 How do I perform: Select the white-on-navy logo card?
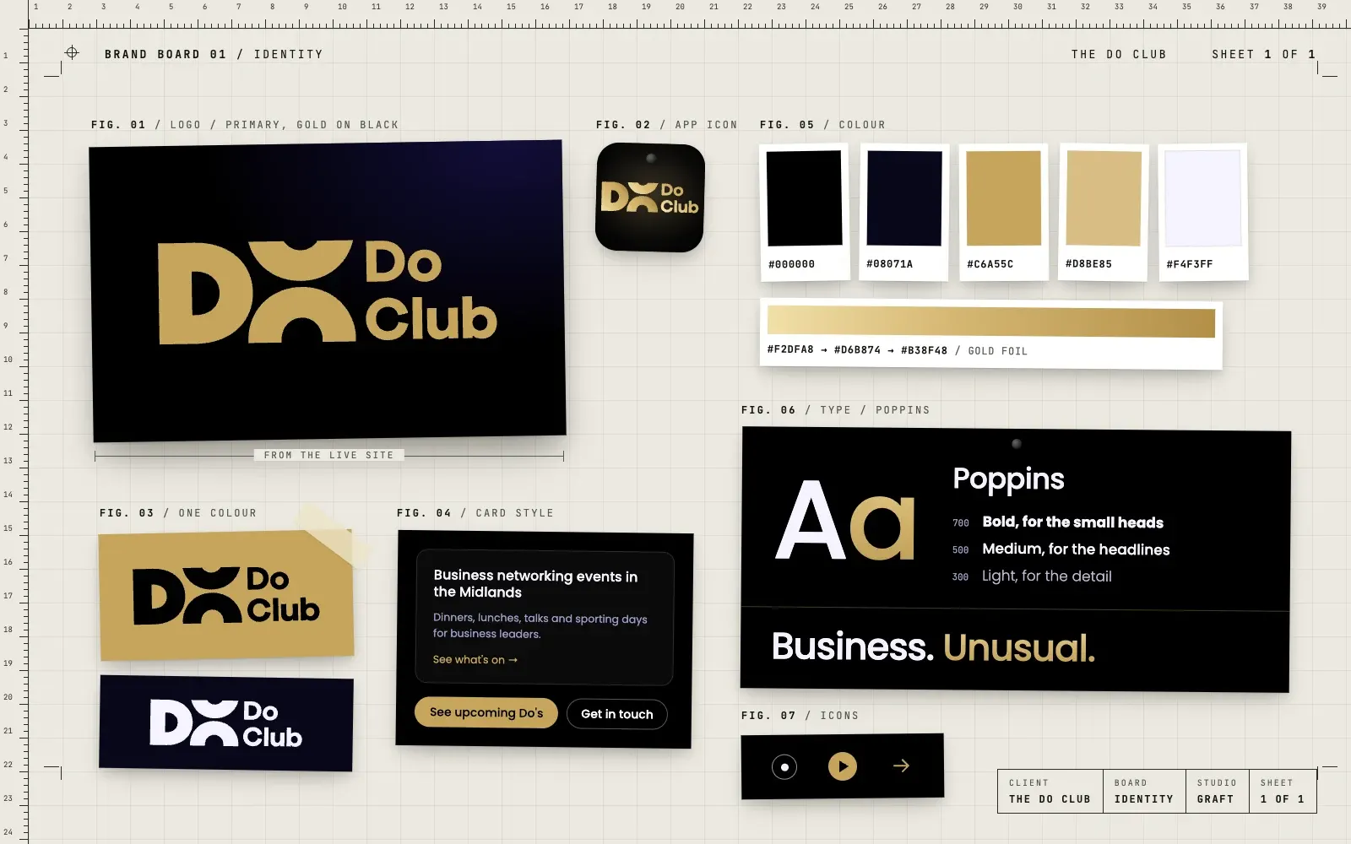pyautogui.click(x=225, y=722)
